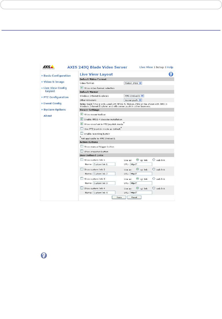Enable Show snapshot button
Screen dimensions: 222x319
[82, 151]
